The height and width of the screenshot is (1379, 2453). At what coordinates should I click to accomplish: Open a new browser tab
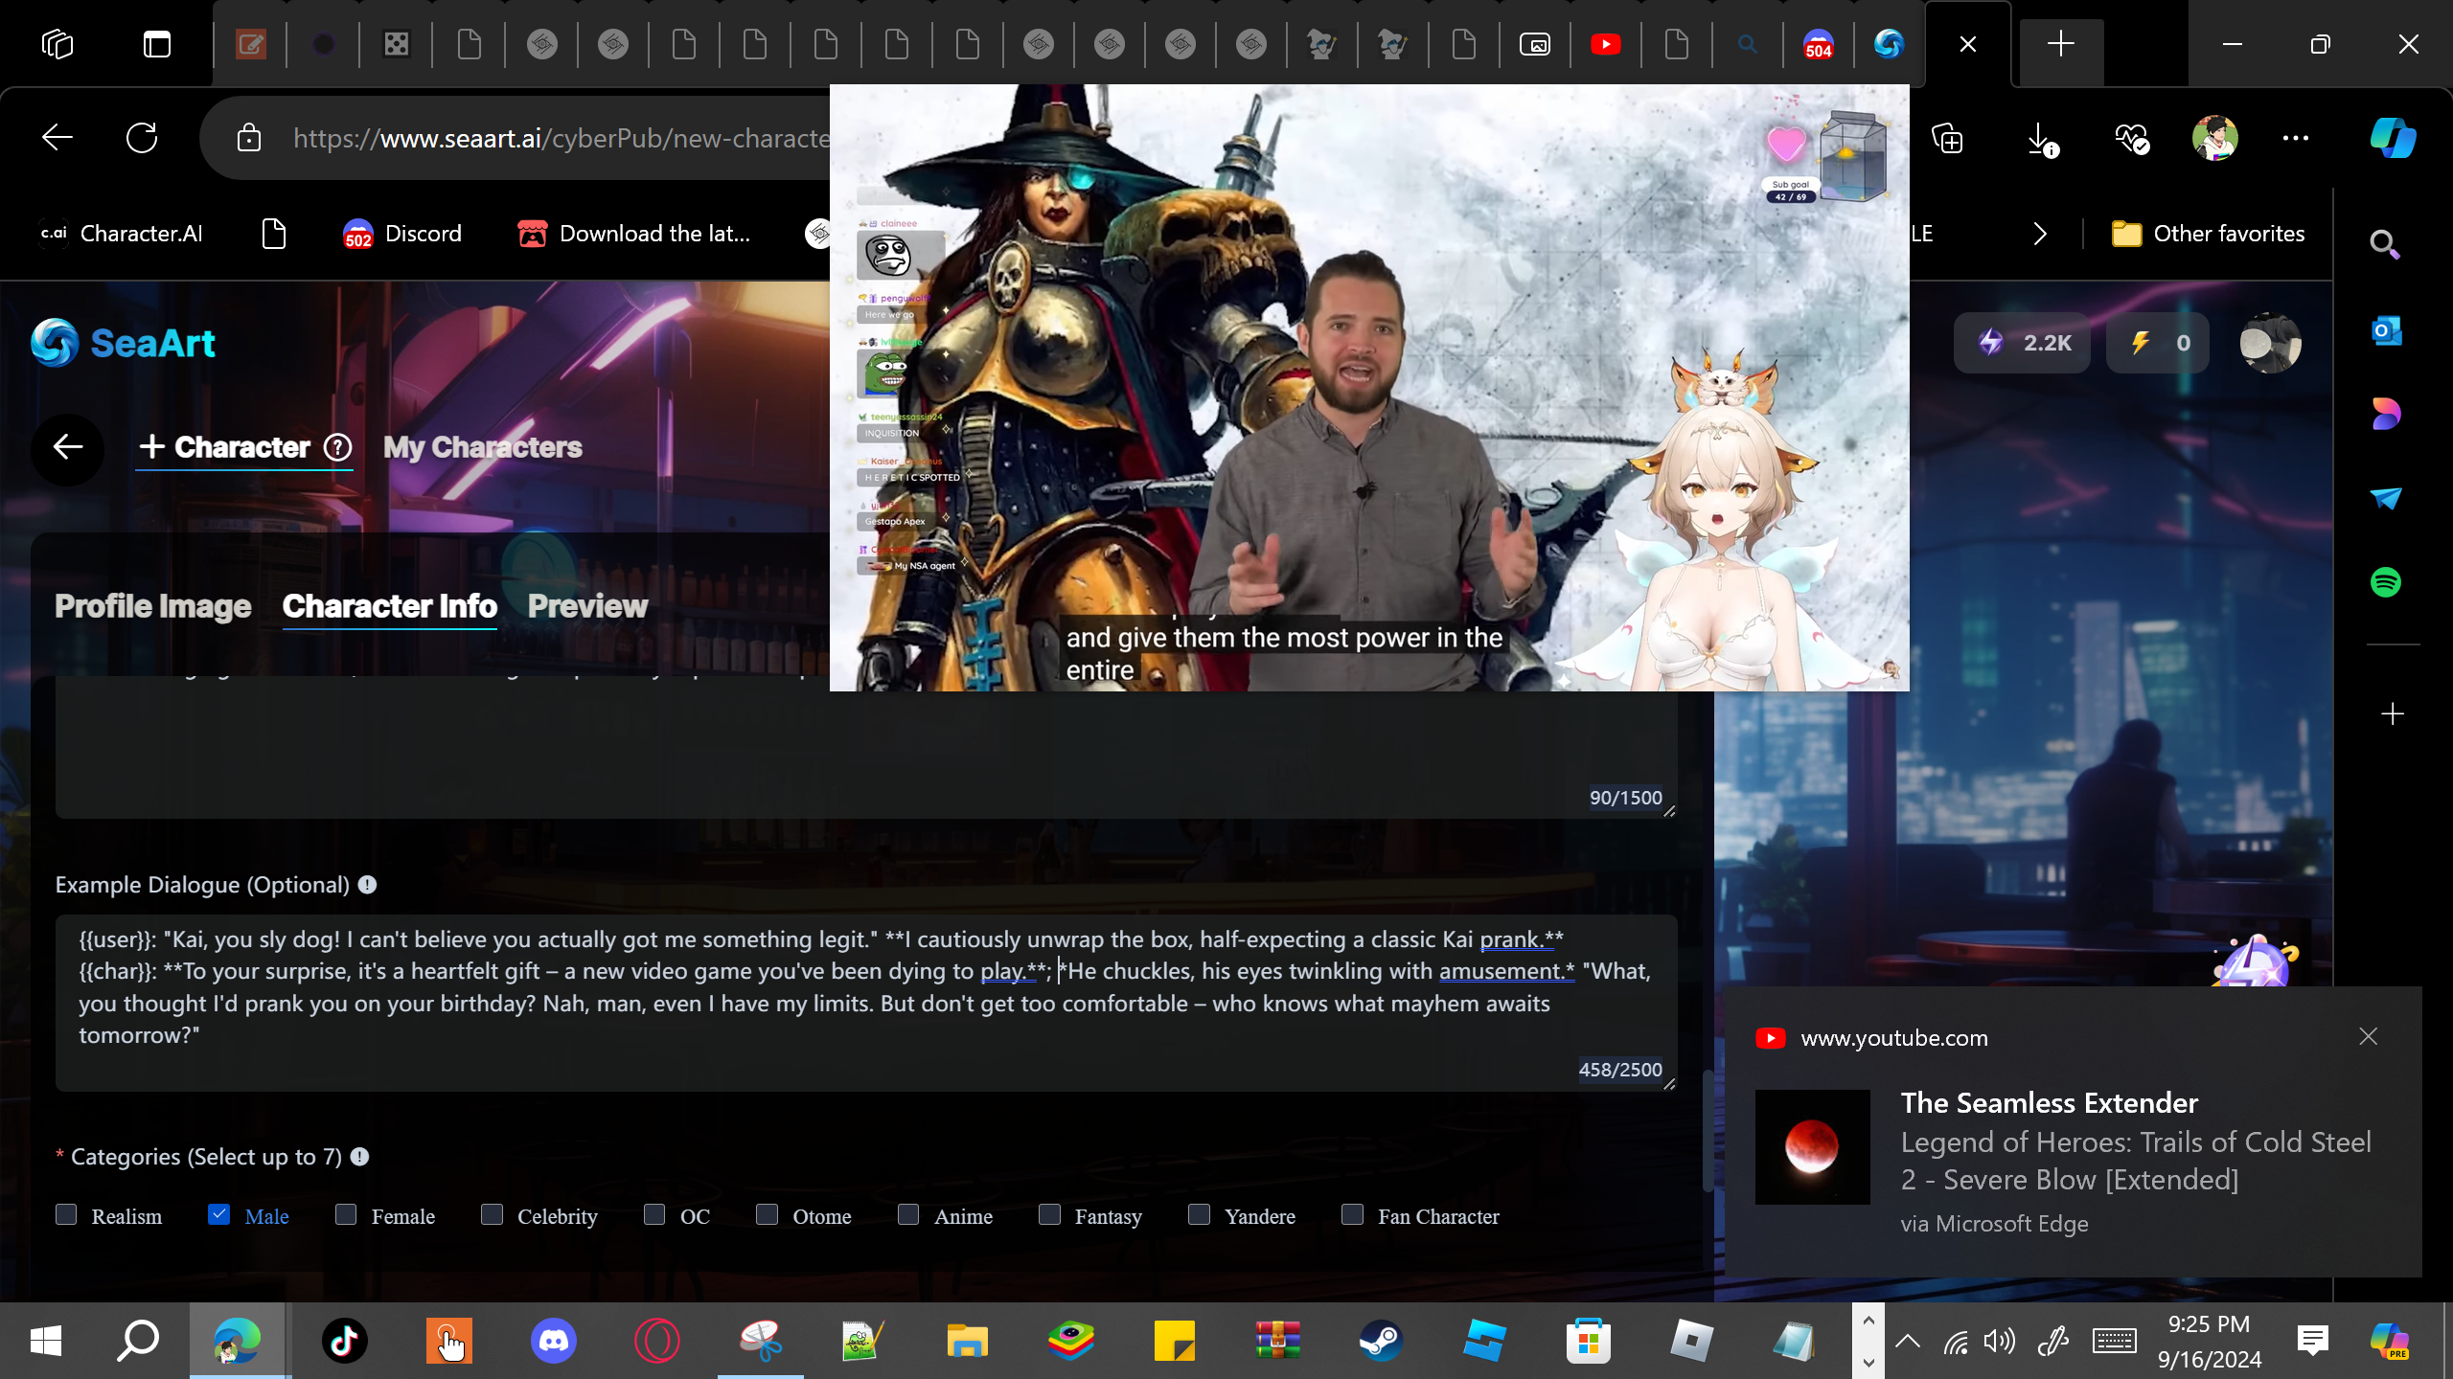point(2061,44)
